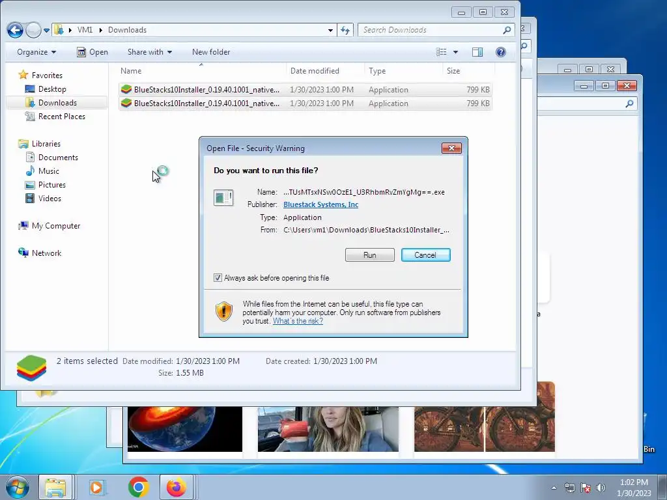667x500 pixels.
Task: Click the VM1 breadcrumb in address bar
Action: point(85,30)
